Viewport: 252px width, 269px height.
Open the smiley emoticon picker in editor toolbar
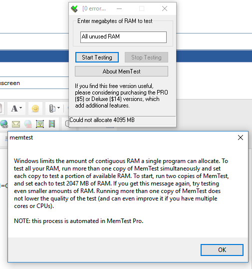coord(35,108)
